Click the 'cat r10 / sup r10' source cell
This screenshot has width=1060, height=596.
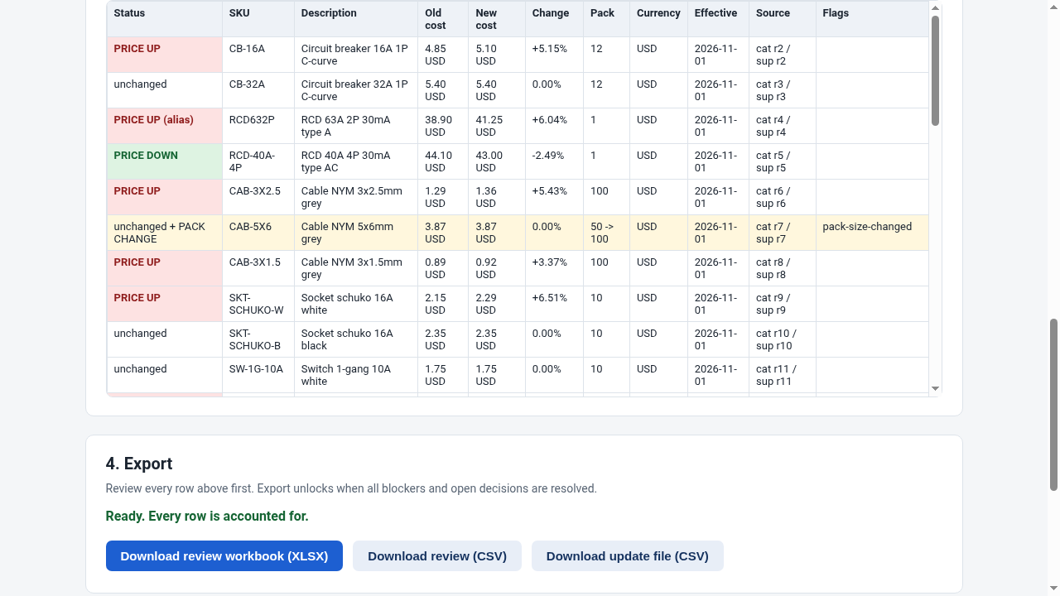coord(783,339)
